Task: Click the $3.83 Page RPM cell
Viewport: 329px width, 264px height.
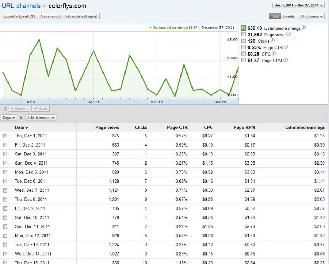Action: (250, 172)
